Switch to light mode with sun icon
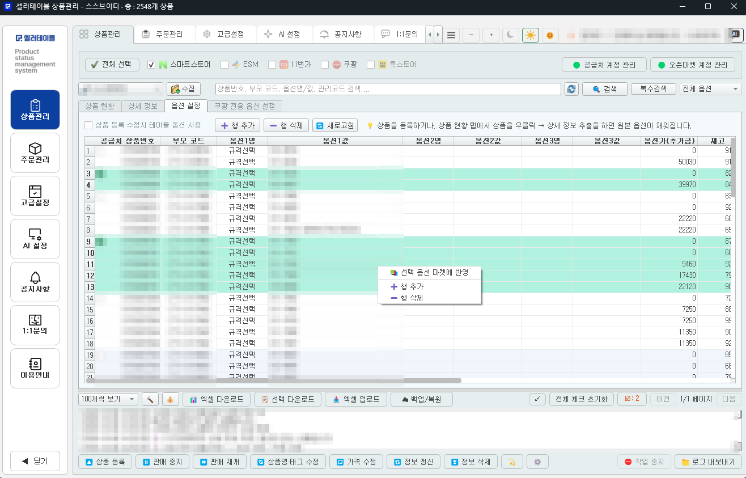 (530, 35)
